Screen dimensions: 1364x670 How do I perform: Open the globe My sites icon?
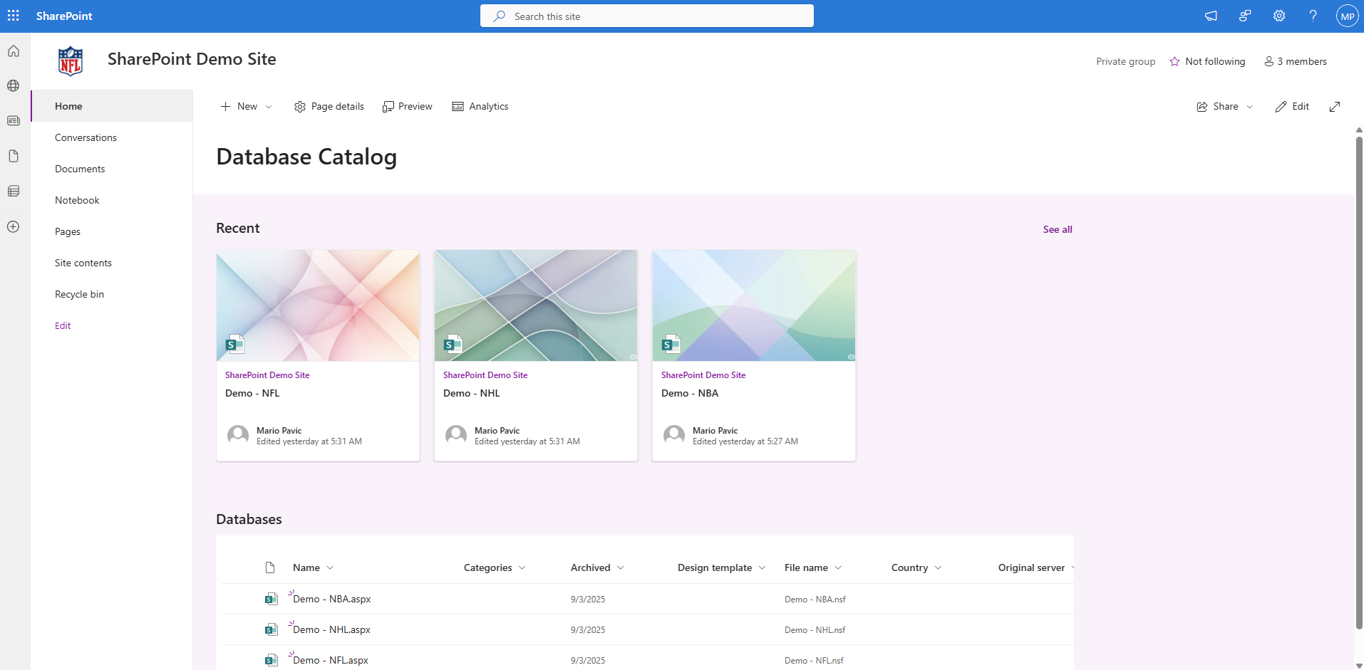click(14, 86)
